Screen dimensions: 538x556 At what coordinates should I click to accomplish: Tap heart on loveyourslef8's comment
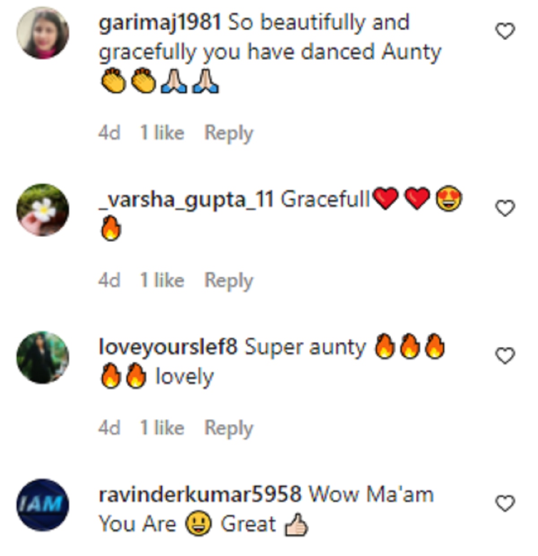coord(505,356)
